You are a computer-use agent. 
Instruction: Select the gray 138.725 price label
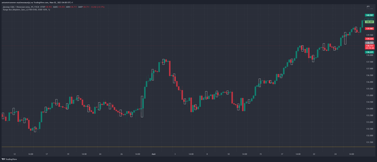(369, 43)
